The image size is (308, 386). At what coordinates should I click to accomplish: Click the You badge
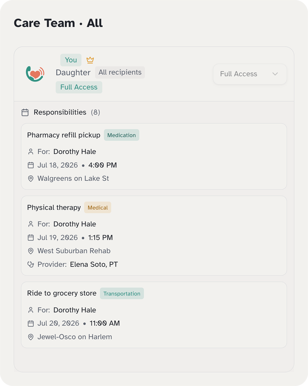[71, 60]
